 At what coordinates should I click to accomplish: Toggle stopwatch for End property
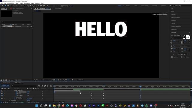click(x=16, y=94)
